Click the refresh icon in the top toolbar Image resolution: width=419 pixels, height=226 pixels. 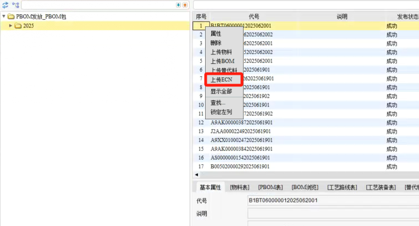point(5,5)
